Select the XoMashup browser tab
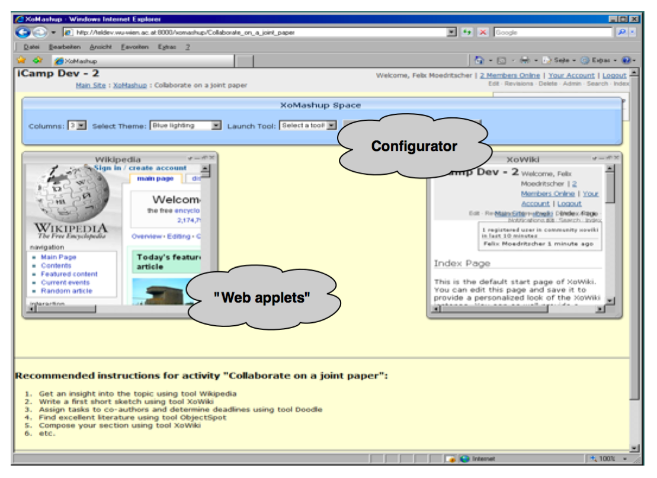Viewport: 657px width, 478px height. point(142,61)
